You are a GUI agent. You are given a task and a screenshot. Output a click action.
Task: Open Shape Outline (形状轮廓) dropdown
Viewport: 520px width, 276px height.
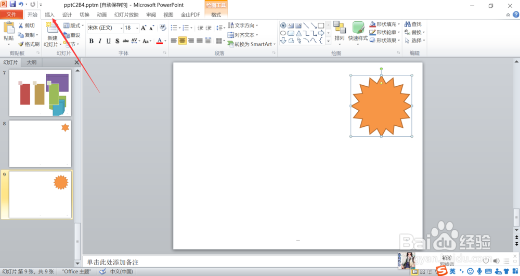[384, 32]
